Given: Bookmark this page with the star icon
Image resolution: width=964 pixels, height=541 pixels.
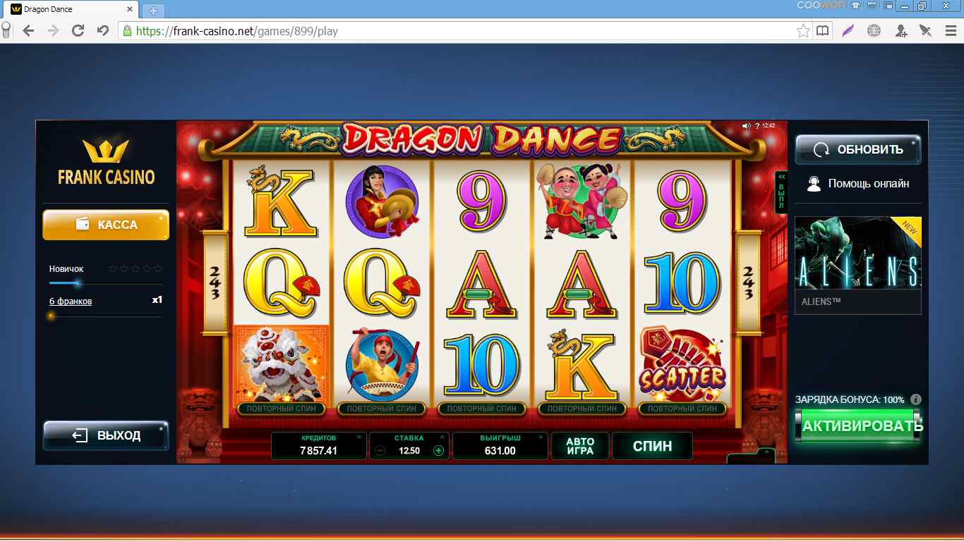Looking at the screenshot, I should click(803, 30).
